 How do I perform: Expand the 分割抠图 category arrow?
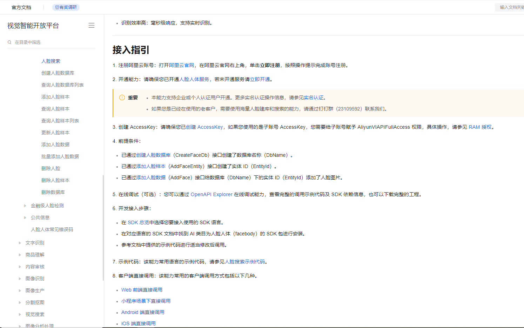(x=20, y=302)
